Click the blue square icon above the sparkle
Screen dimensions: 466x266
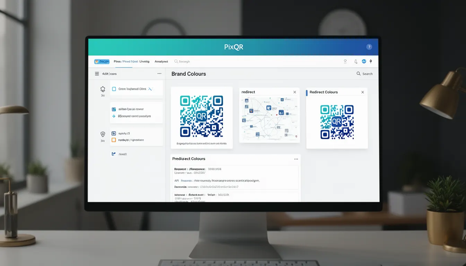click(x=114, y=109)
